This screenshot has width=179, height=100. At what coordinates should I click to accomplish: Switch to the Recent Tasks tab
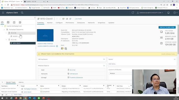pos(11,82)
